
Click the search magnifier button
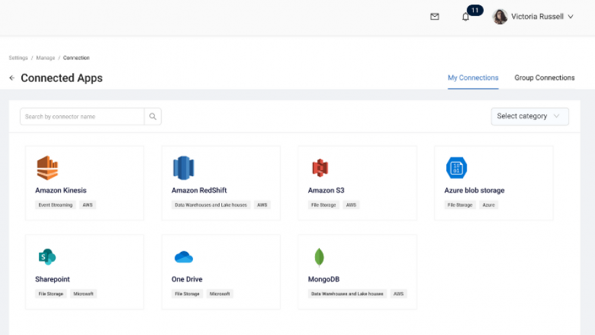[153, 117]
